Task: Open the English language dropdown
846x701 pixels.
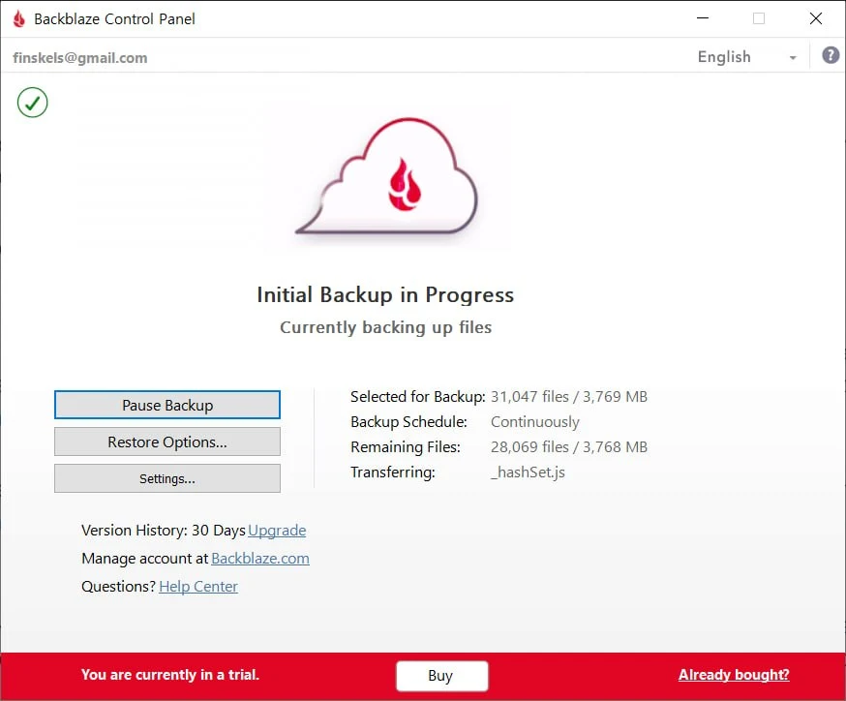Action: (746, 57)
